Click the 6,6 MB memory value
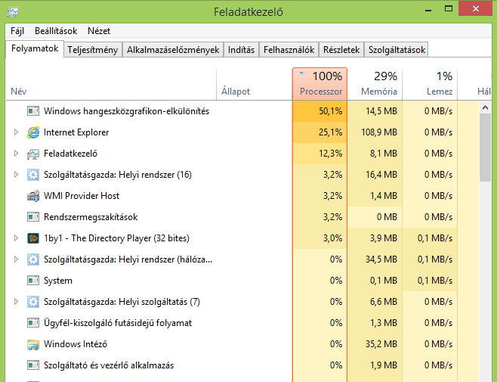This screenshot has height=382, width=497. [384, 302]
